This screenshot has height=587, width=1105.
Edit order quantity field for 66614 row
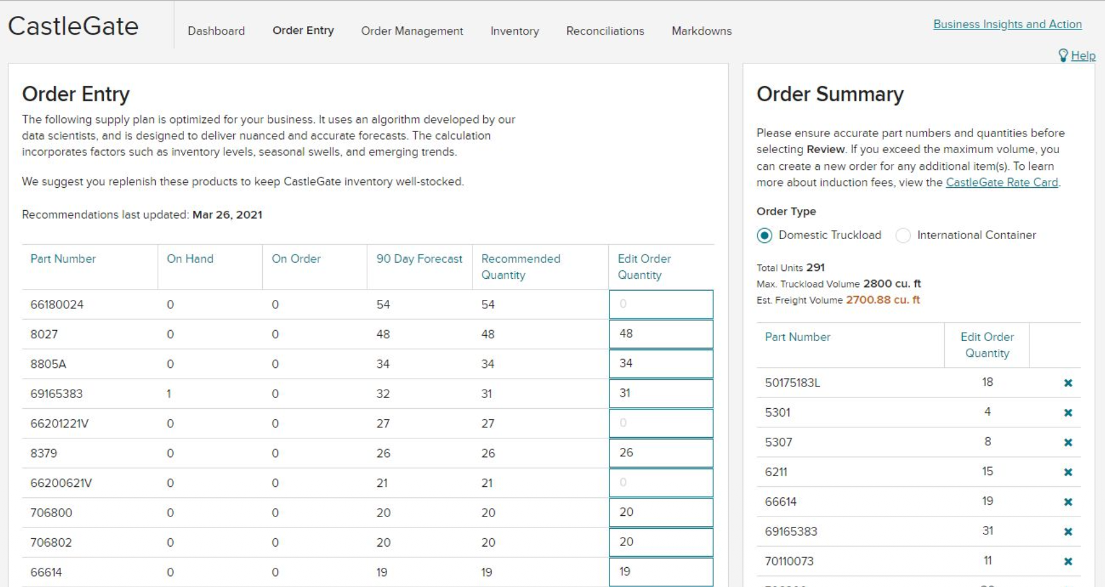tap(661, 572)
